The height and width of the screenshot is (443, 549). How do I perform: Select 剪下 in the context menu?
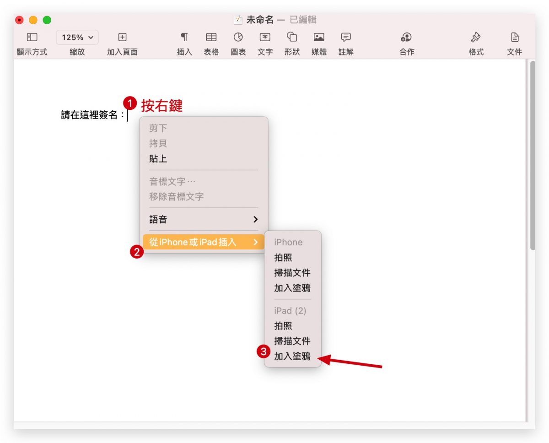pos(204,128)
